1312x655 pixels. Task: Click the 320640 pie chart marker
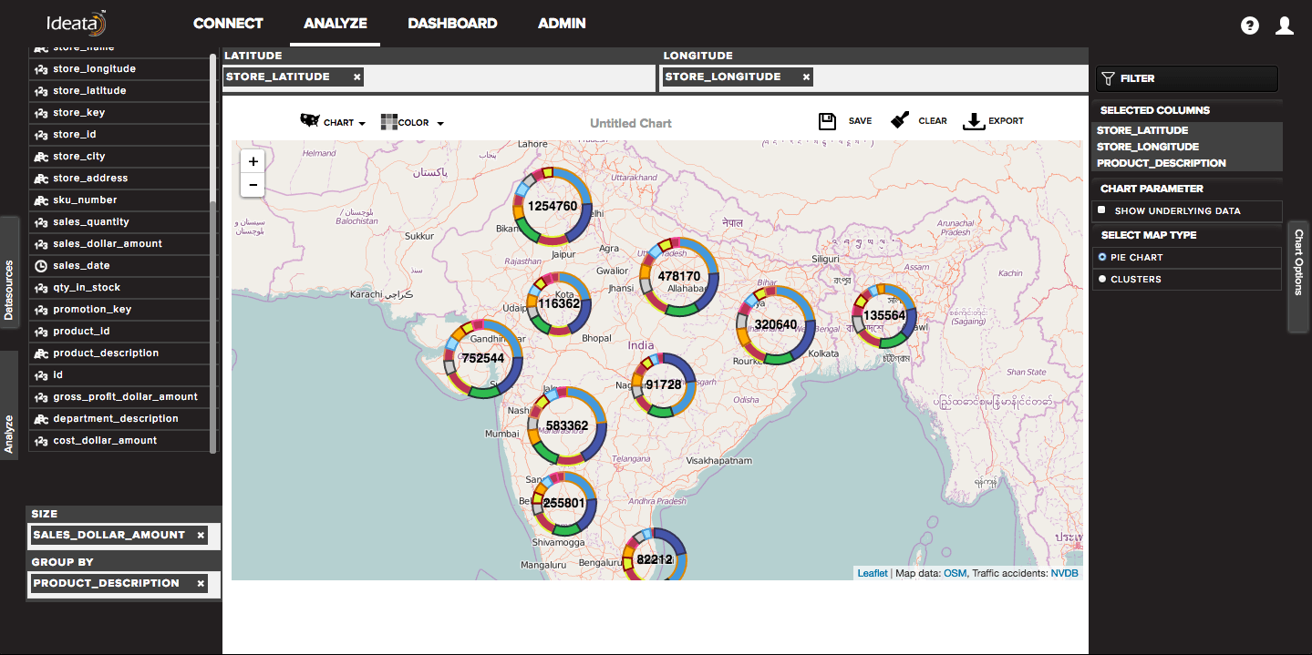coord(776,324)
